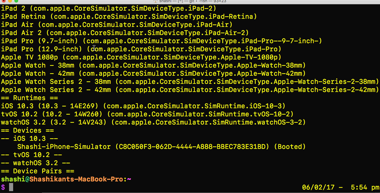Click the 'tvOS 10.2 (10.2 - 14W260)' runtime
The height and width of the screenshot is (193, 380).
[52, 114]
